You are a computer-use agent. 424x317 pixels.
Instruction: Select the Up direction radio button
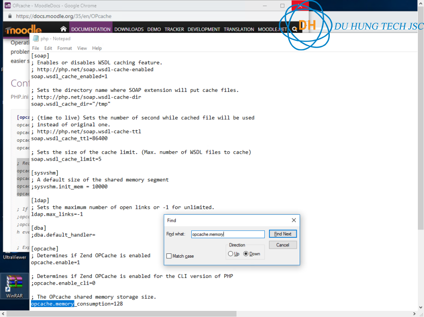[230, 254]
